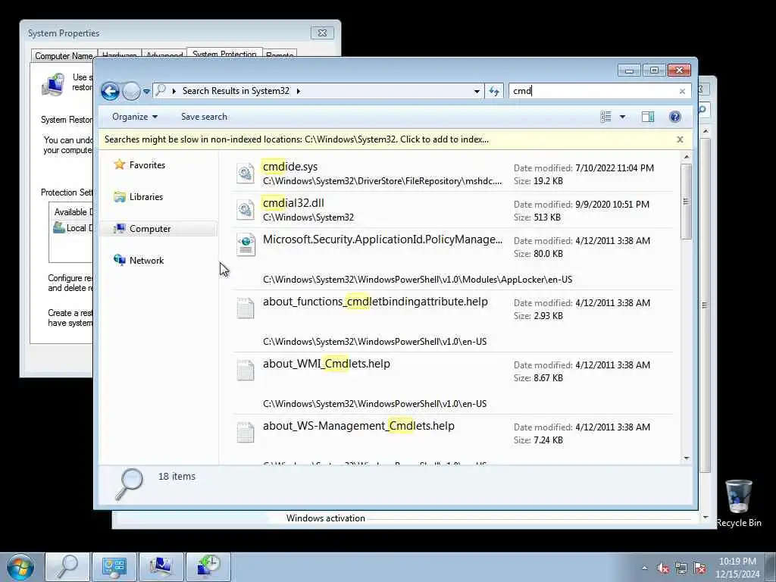This screenshot has width=776, height=582.
Task: Select Libraries in the navigation pane
Action: (x=146, y=197)
